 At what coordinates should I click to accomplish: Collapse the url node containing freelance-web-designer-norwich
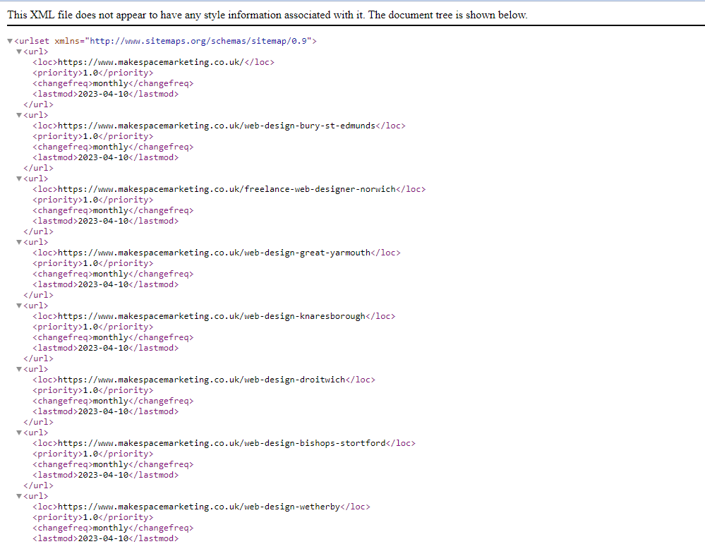[x=19, y=179]
